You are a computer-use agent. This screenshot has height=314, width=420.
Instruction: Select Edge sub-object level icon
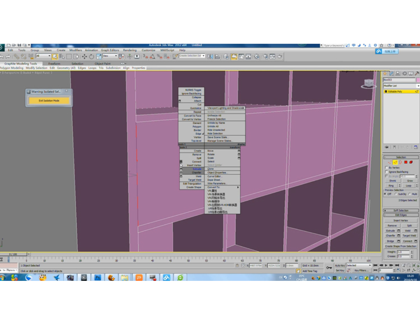[395, 162]
